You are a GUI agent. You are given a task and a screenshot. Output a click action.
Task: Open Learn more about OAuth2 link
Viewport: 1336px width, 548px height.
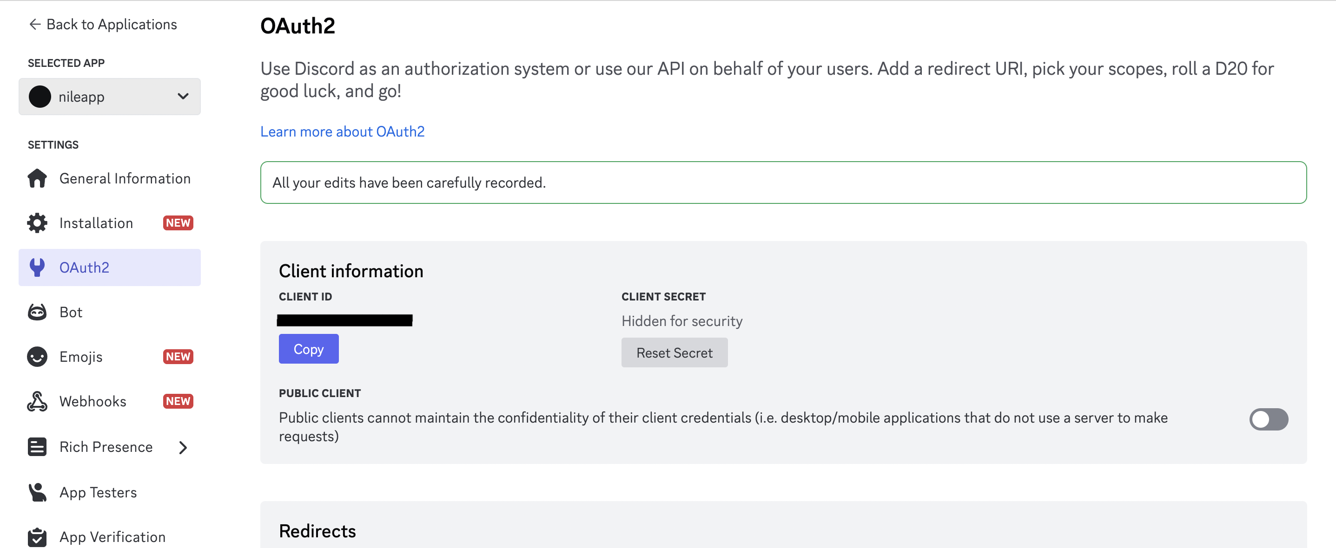tap(342, 131)
